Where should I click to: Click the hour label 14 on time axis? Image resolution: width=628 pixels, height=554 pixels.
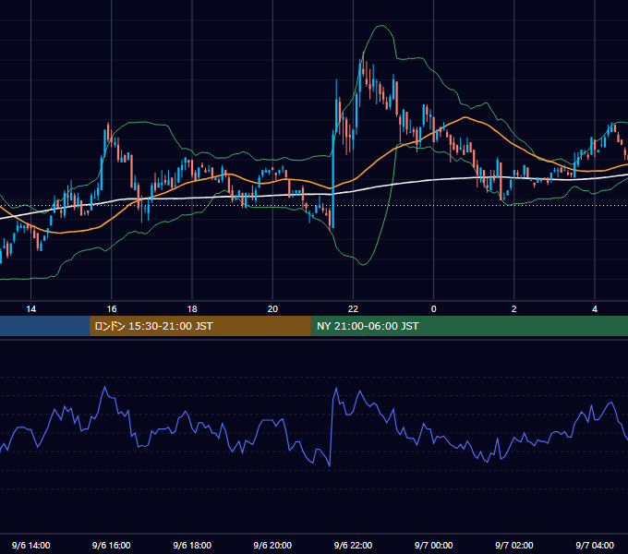(x=30, y=309)
